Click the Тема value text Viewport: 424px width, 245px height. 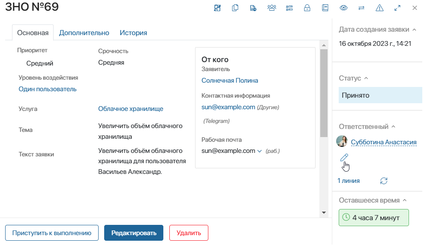[140, 131]
